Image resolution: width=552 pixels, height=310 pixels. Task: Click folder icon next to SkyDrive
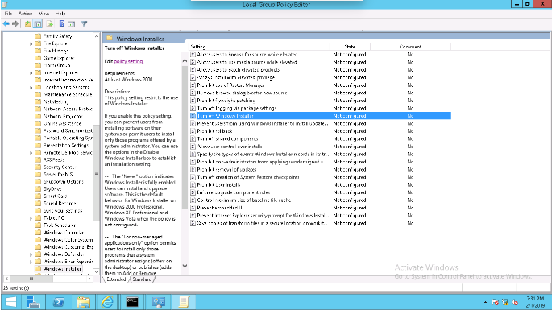click(39, 188)
